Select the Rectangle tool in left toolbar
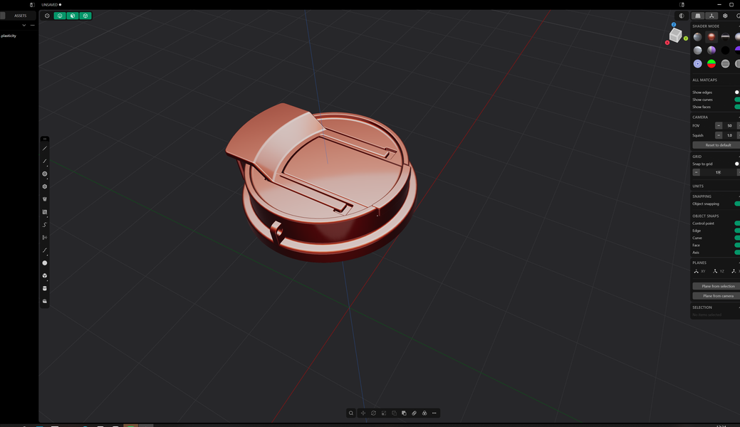Screen dimensions: 740x427 pos(45,212)
